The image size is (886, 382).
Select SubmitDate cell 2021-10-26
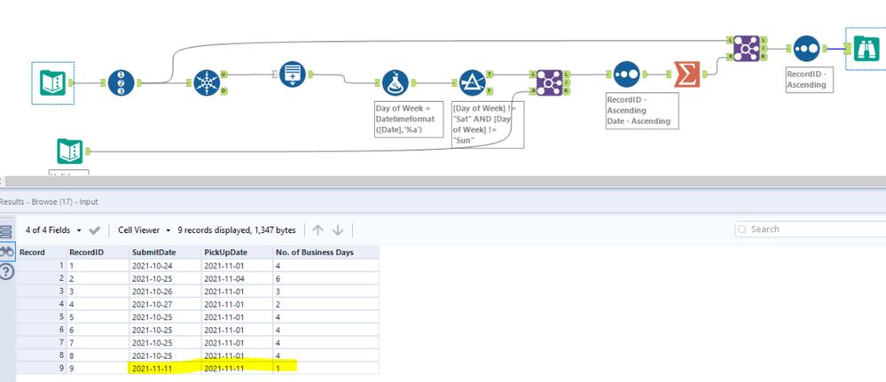[165, 291]
